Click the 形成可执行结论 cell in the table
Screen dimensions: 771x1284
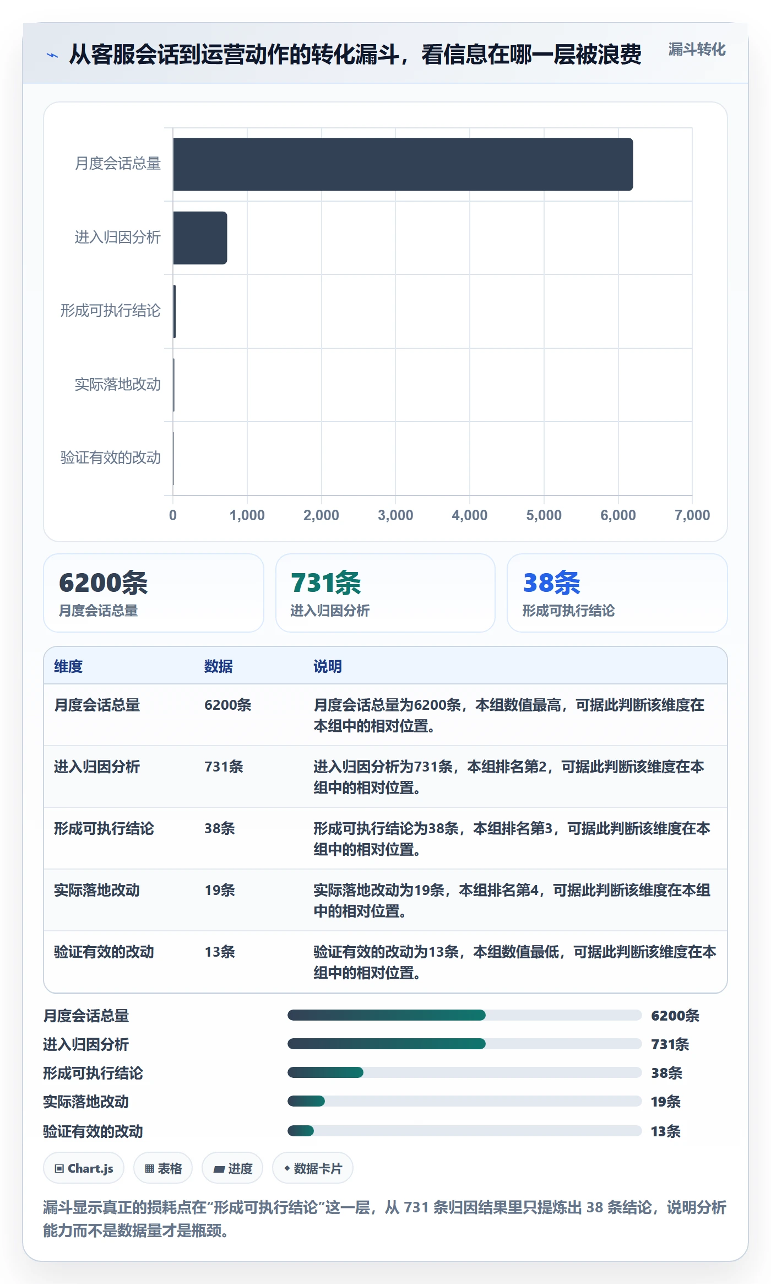point(104,828)
